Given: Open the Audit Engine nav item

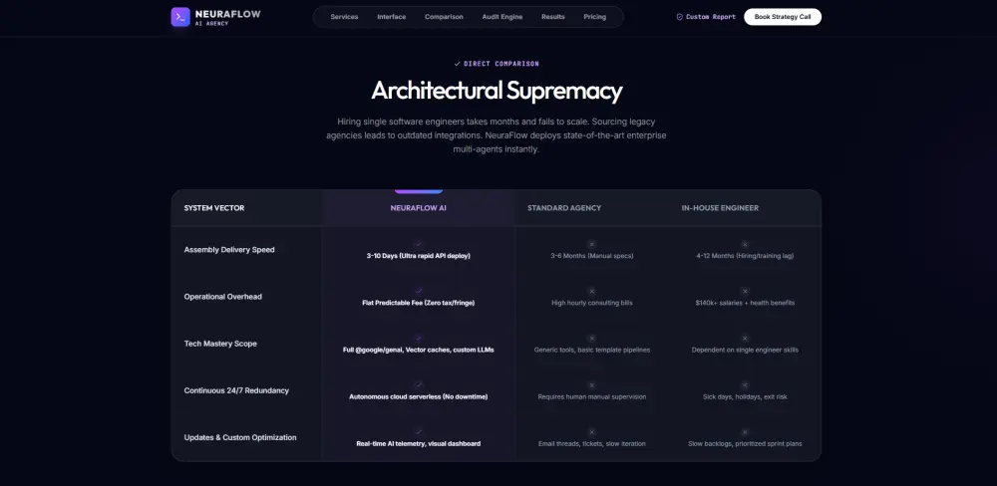Looking at the screenshot, I should (502, 17).
